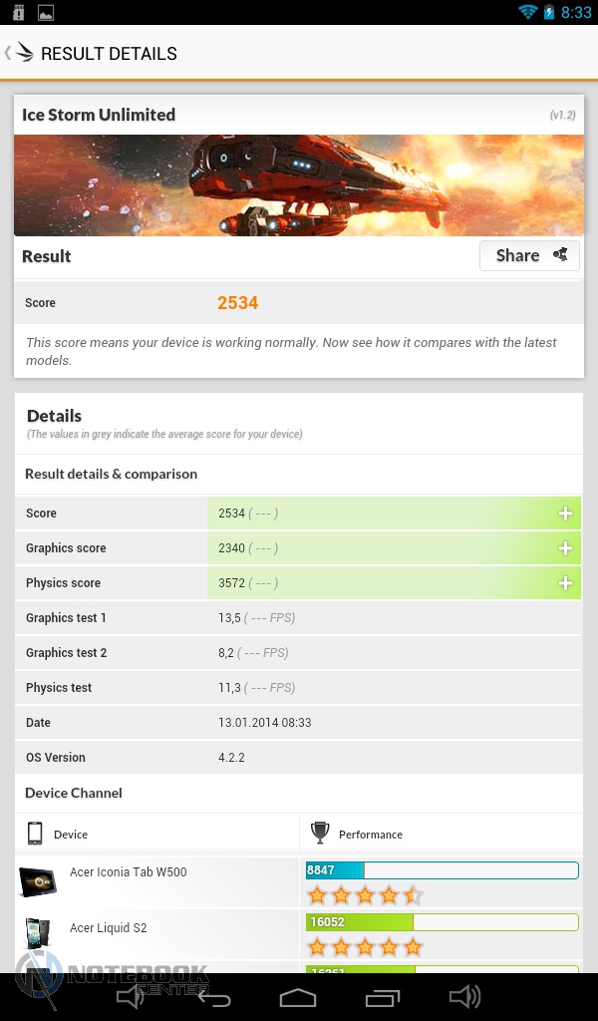Tap the Ice Storm Unlimited banner image

299,184
